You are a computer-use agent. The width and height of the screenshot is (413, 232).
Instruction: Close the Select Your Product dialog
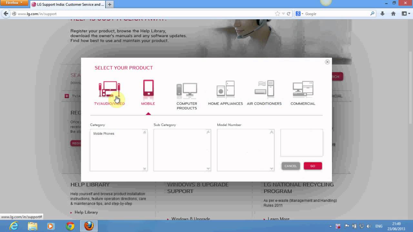[x=327, y=62]
